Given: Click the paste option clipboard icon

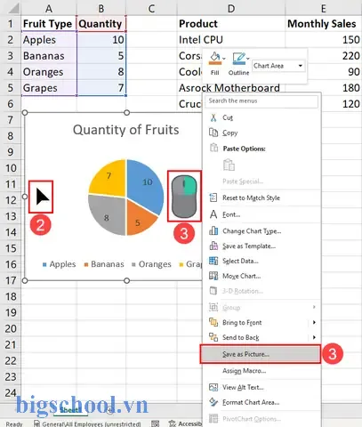Looking at the screenshot, I should coord(229,165).
